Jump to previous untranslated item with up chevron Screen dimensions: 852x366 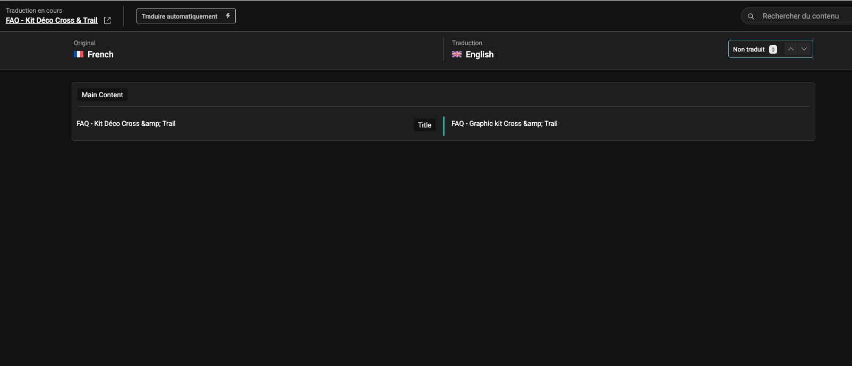coord(791,49)
